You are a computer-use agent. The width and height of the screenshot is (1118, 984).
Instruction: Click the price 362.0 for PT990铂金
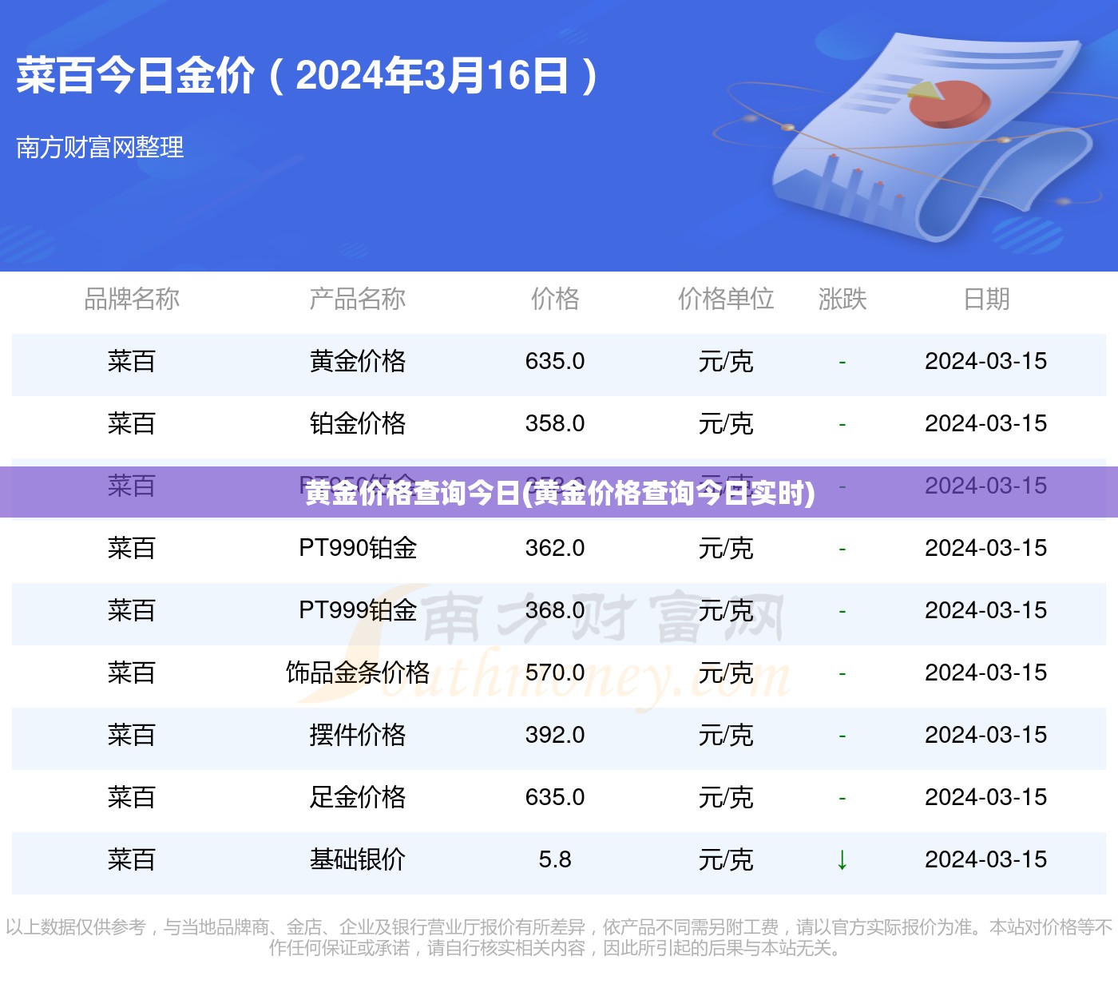point(555,548)
